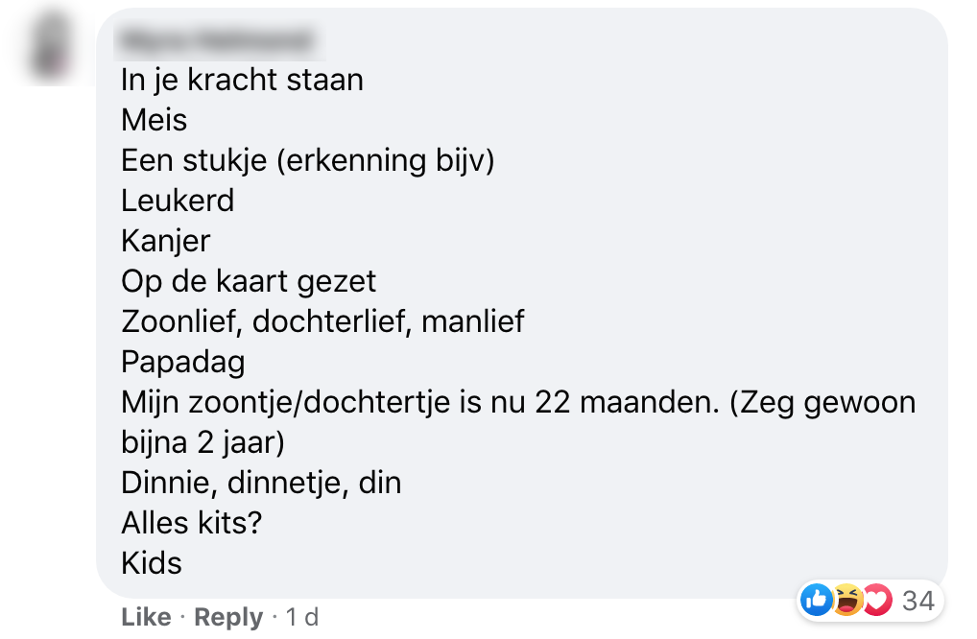Open the commenter's blurred profile picture
This screenshot has height=639, width=977.
point(50,46)
